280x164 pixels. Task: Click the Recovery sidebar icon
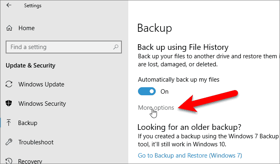coord(9,161)
